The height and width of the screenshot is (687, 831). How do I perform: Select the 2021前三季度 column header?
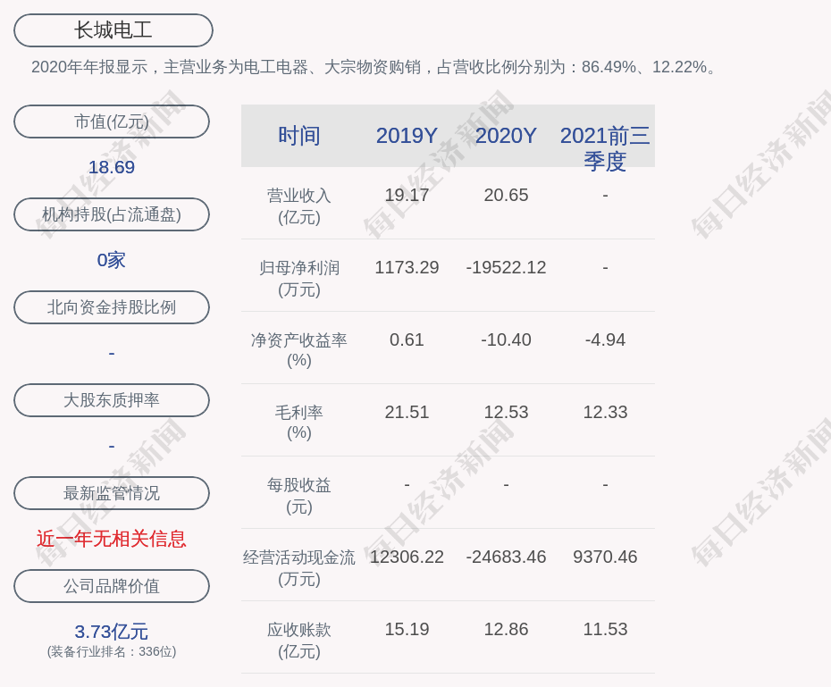point(605,147)
